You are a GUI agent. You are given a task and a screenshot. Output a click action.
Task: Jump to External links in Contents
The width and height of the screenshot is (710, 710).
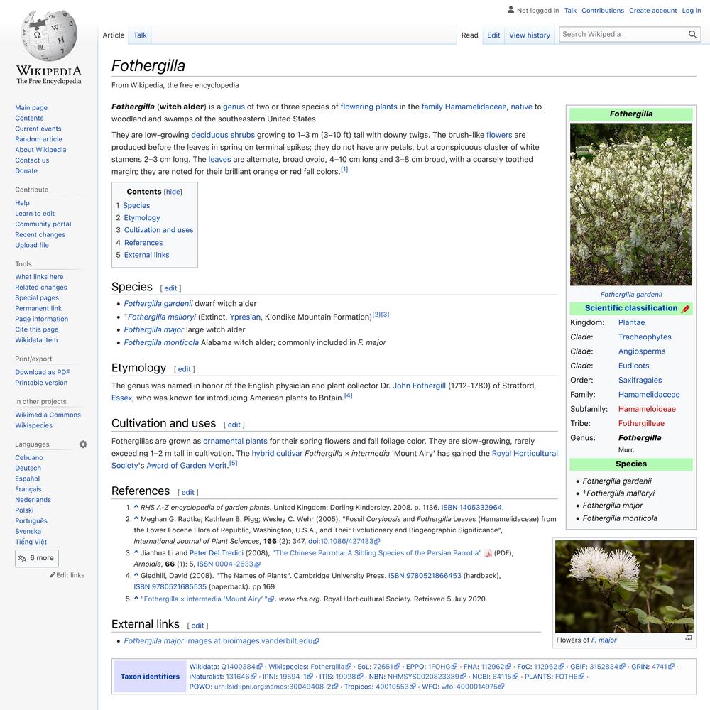147,255
